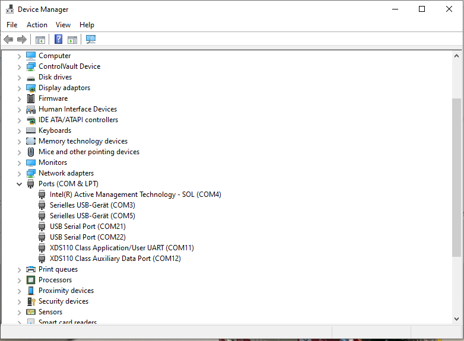Select the ControlVault Device label
This screenshot has width=464, height=341.
tap(69, 66)
